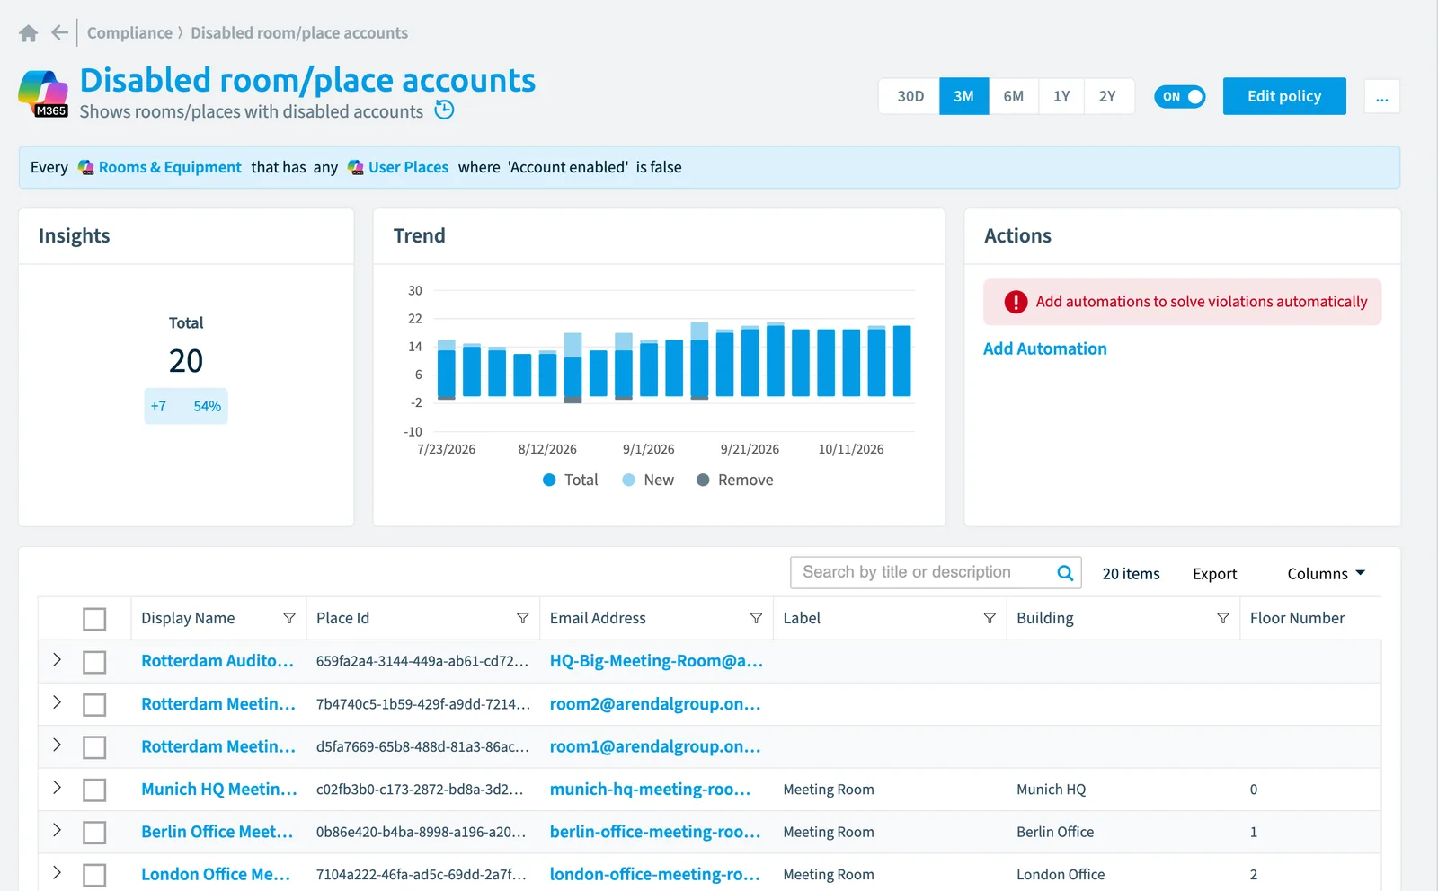1438x891 pixels.
Task: Open Email Address column filter
Action: [x=756, y=618]
